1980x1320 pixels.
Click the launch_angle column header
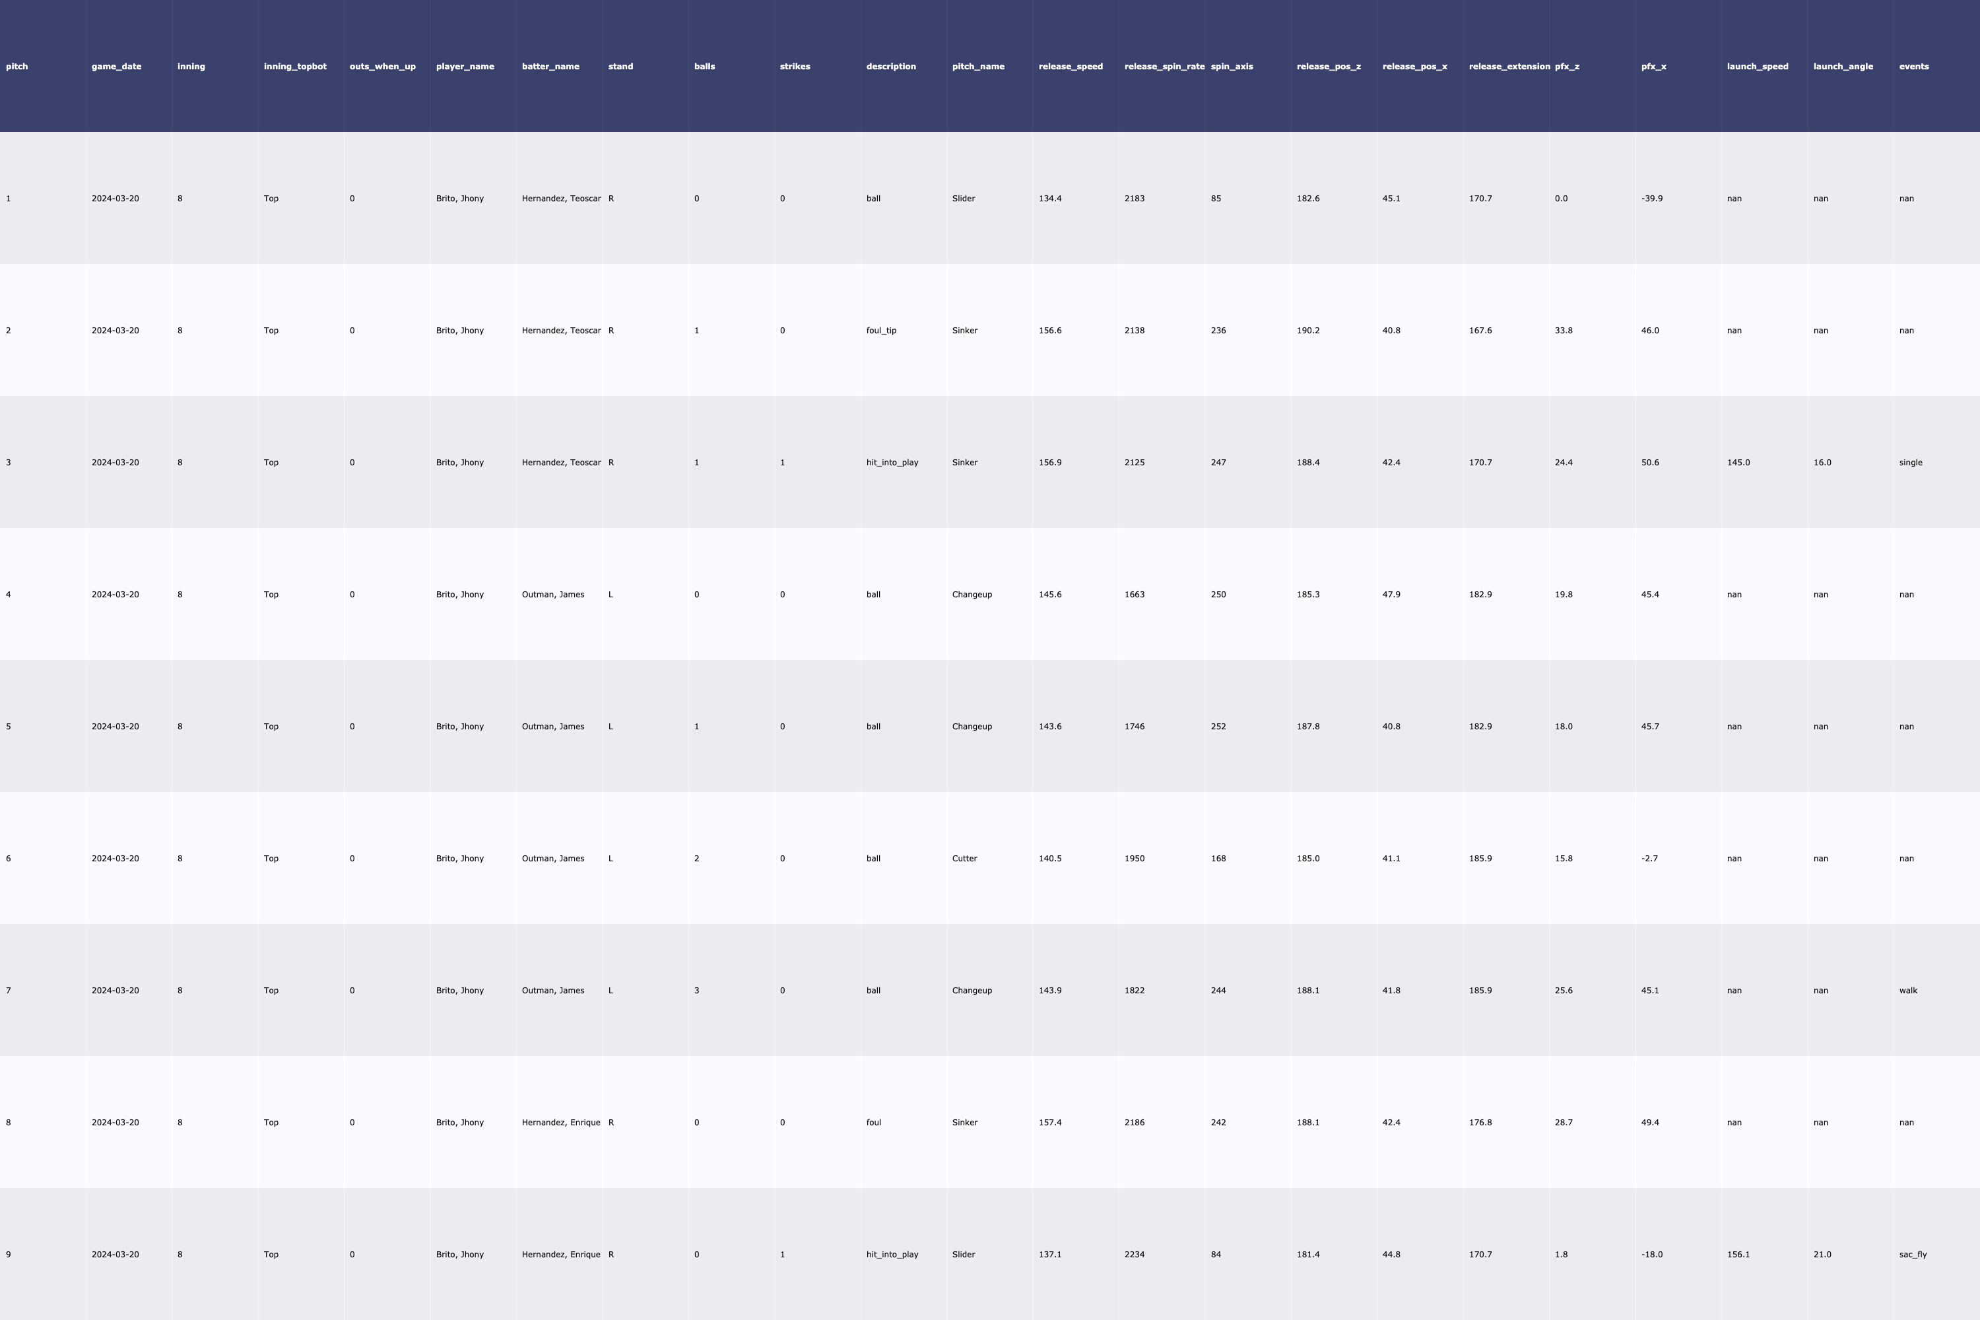[1843, 67]
